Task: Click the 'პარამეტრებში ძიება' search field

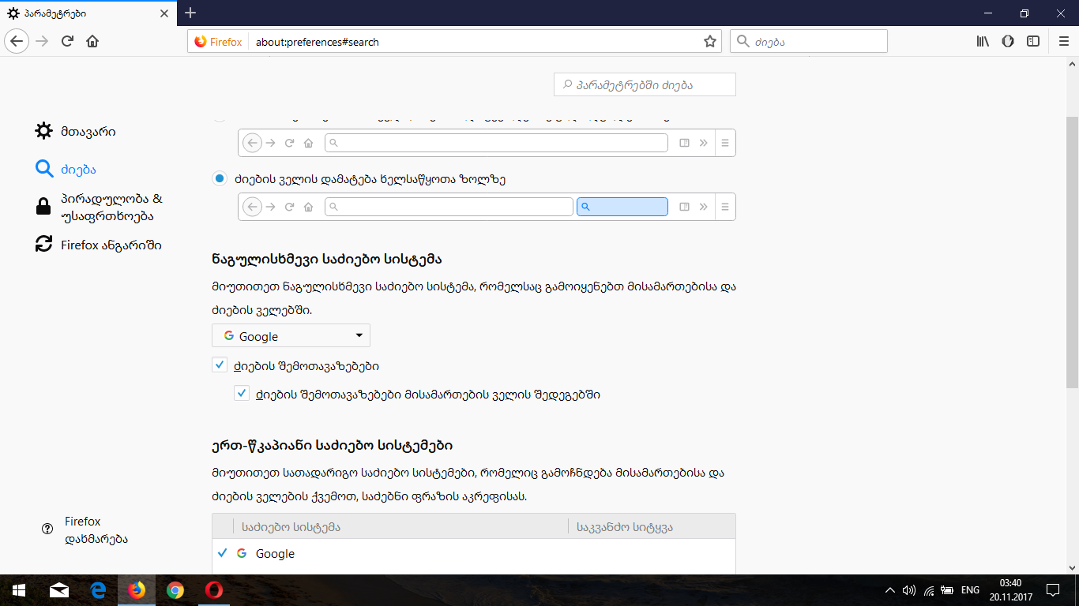Action: (x=645, y=84)
